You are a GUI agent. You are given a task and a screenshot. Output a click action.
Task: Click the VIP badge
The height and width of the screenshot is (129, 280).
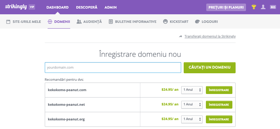[32, 7]
